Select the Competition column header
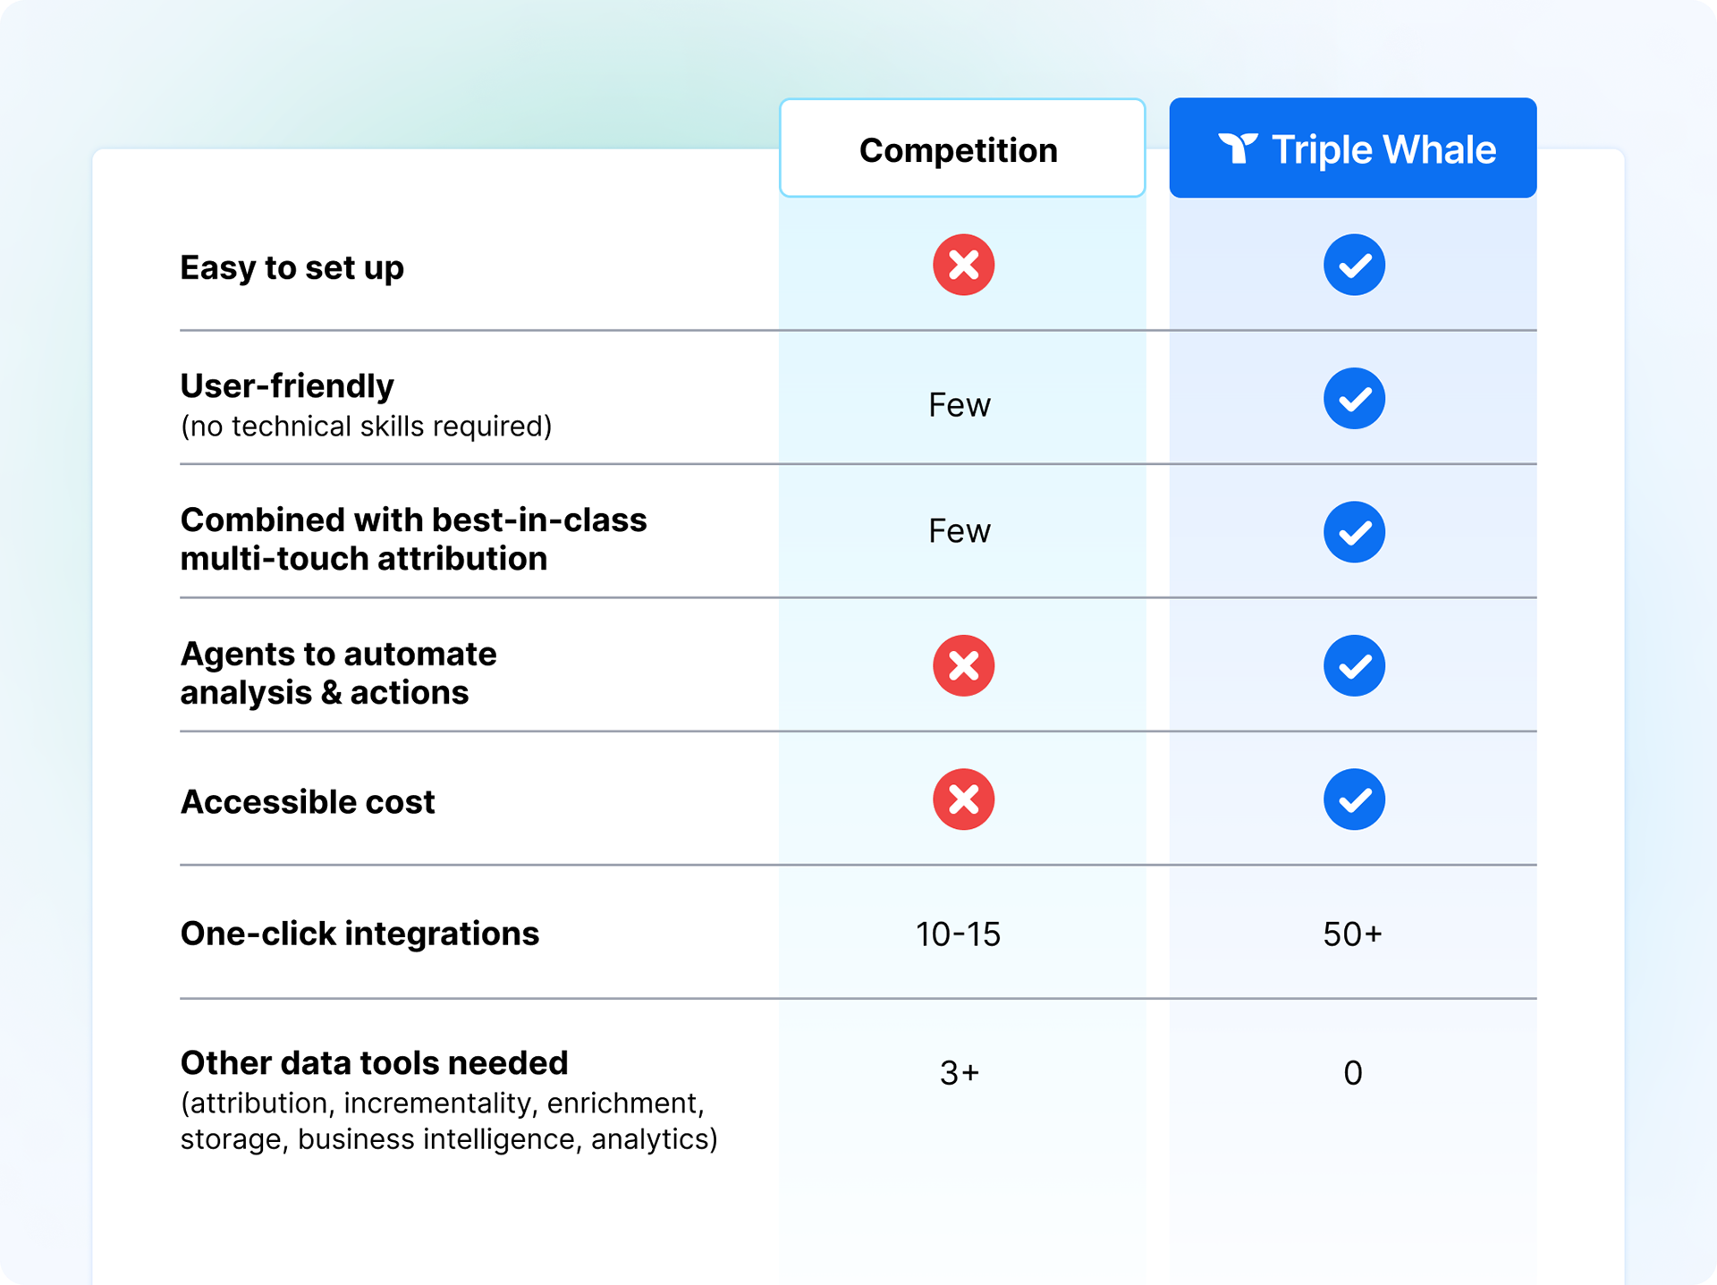Viewport: 1717px width, 1285px height. pyautogui.click(x=962, y=148)
